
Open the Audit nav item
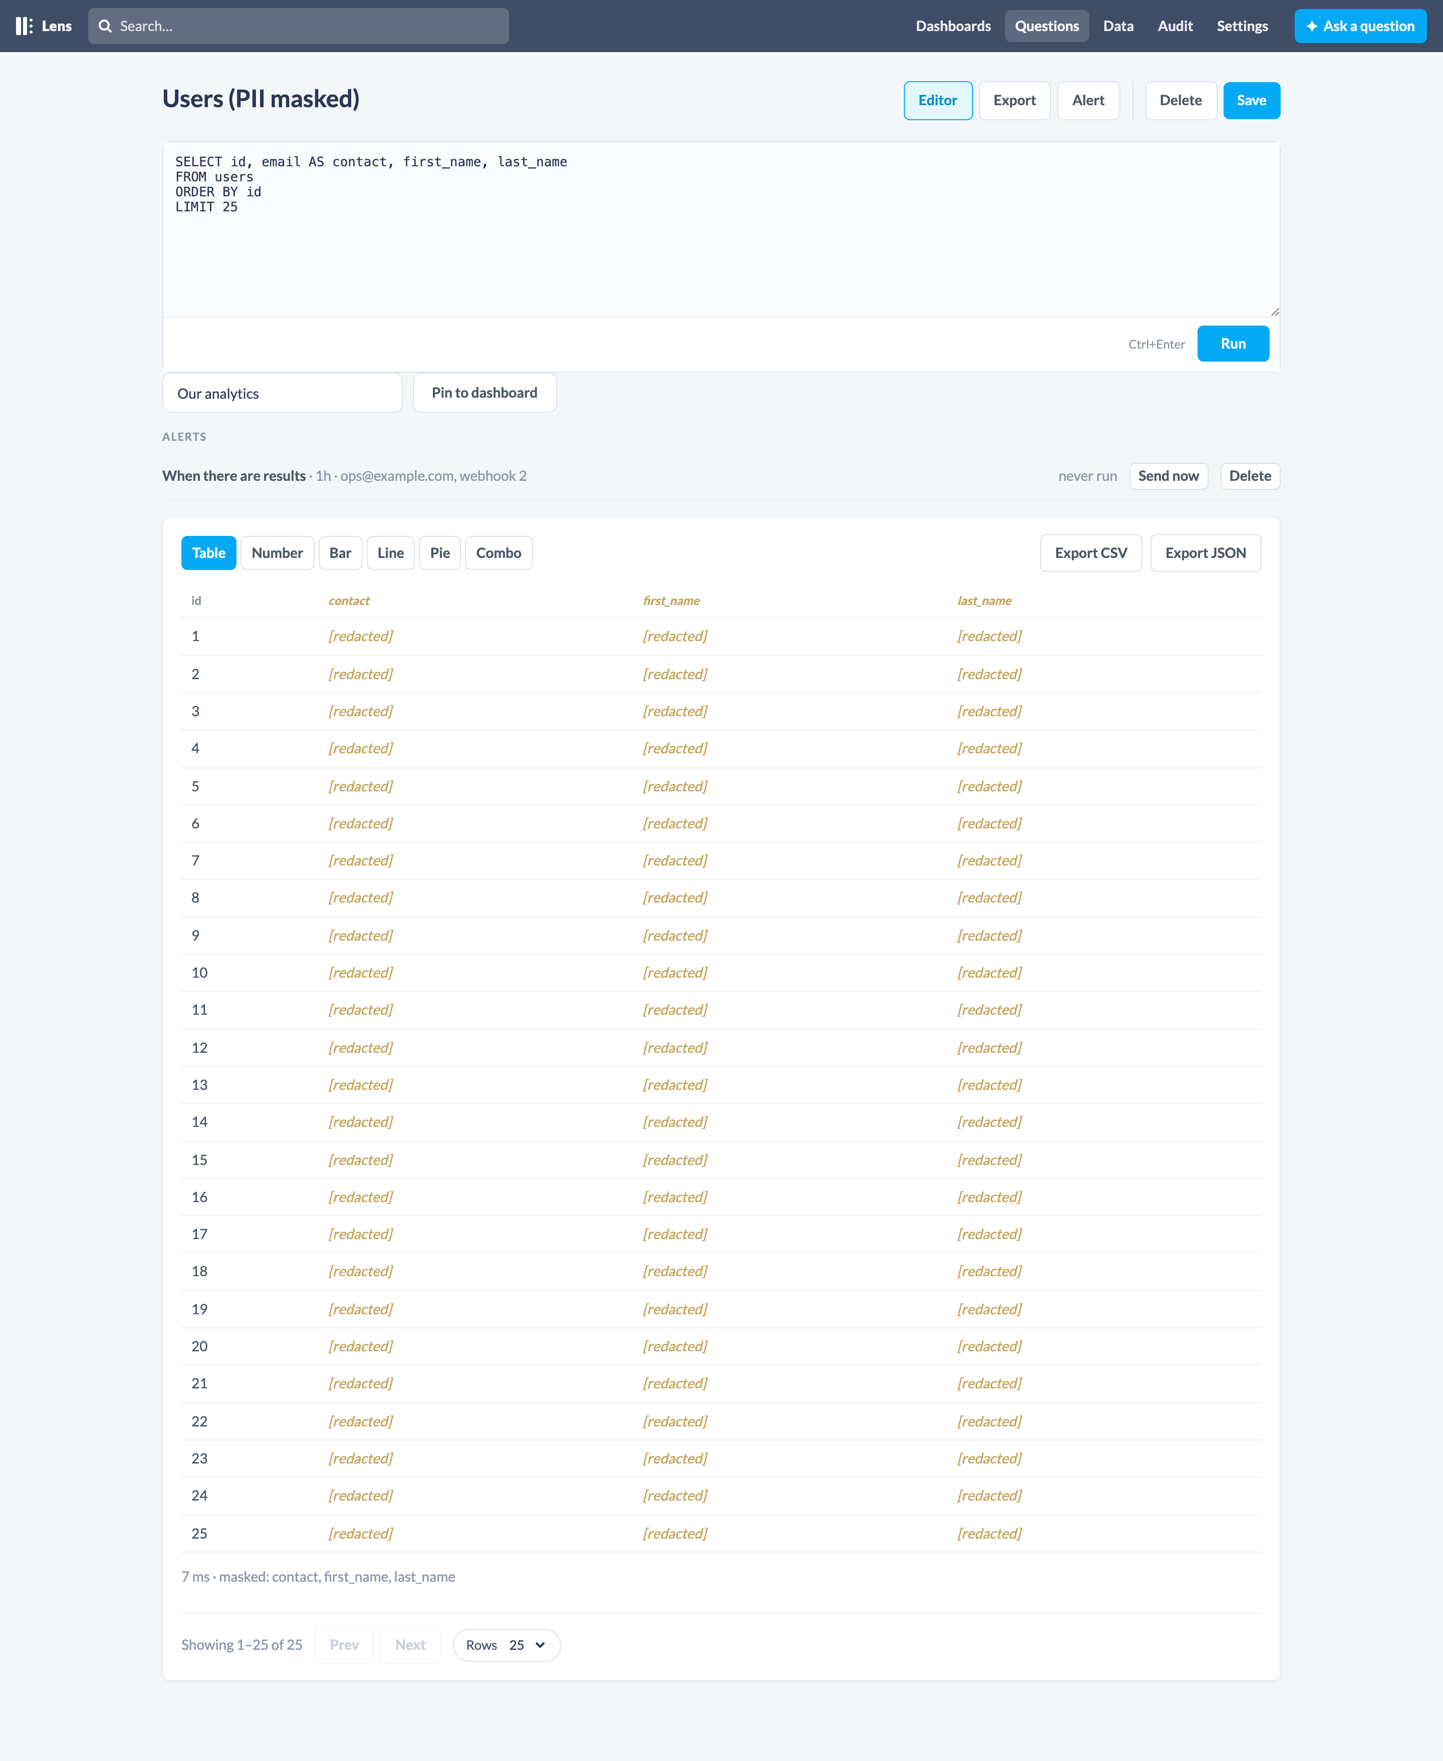1175,26
